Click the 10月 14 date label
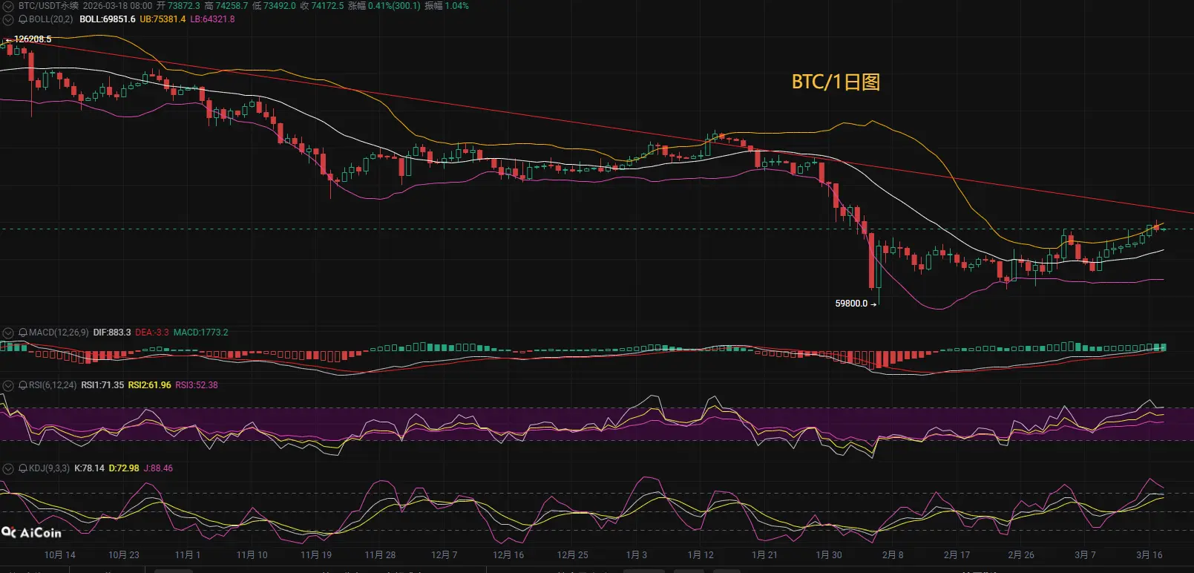This screenshot has height=573, width=1194. point(60,555)
